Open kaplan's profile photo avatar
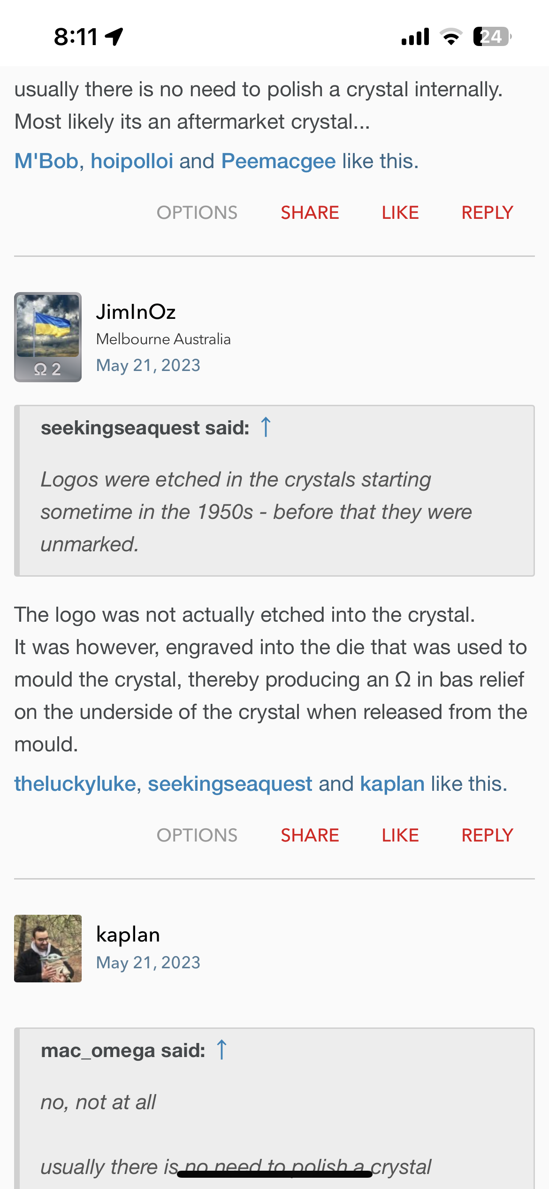Viewport: 549px width, 1189px height. (x=47, y=948)
